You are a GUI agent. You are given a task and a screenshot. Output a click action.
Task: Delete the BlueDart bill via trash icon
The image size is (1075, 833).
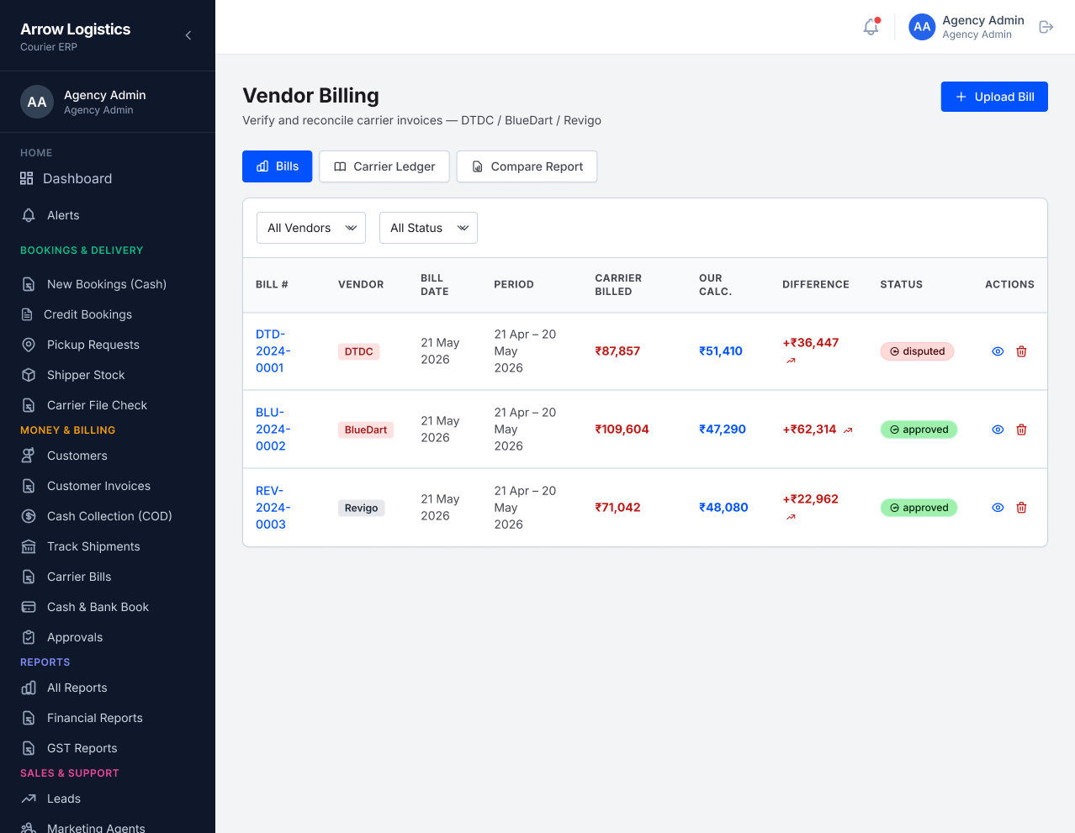[x=1021, y=430]
